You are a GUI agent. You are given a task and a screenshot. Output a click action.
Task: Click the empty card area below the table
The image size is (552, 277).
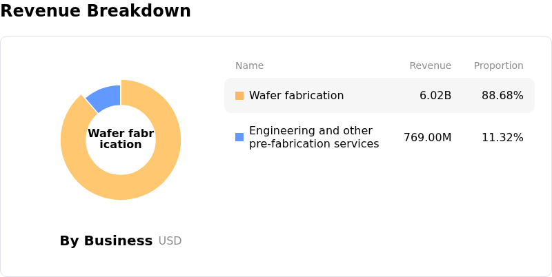379,214
